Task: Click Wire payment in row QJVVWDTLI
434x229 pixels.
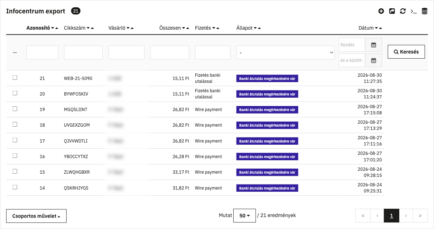Action: pyautogui.click(x=208, y=141)
